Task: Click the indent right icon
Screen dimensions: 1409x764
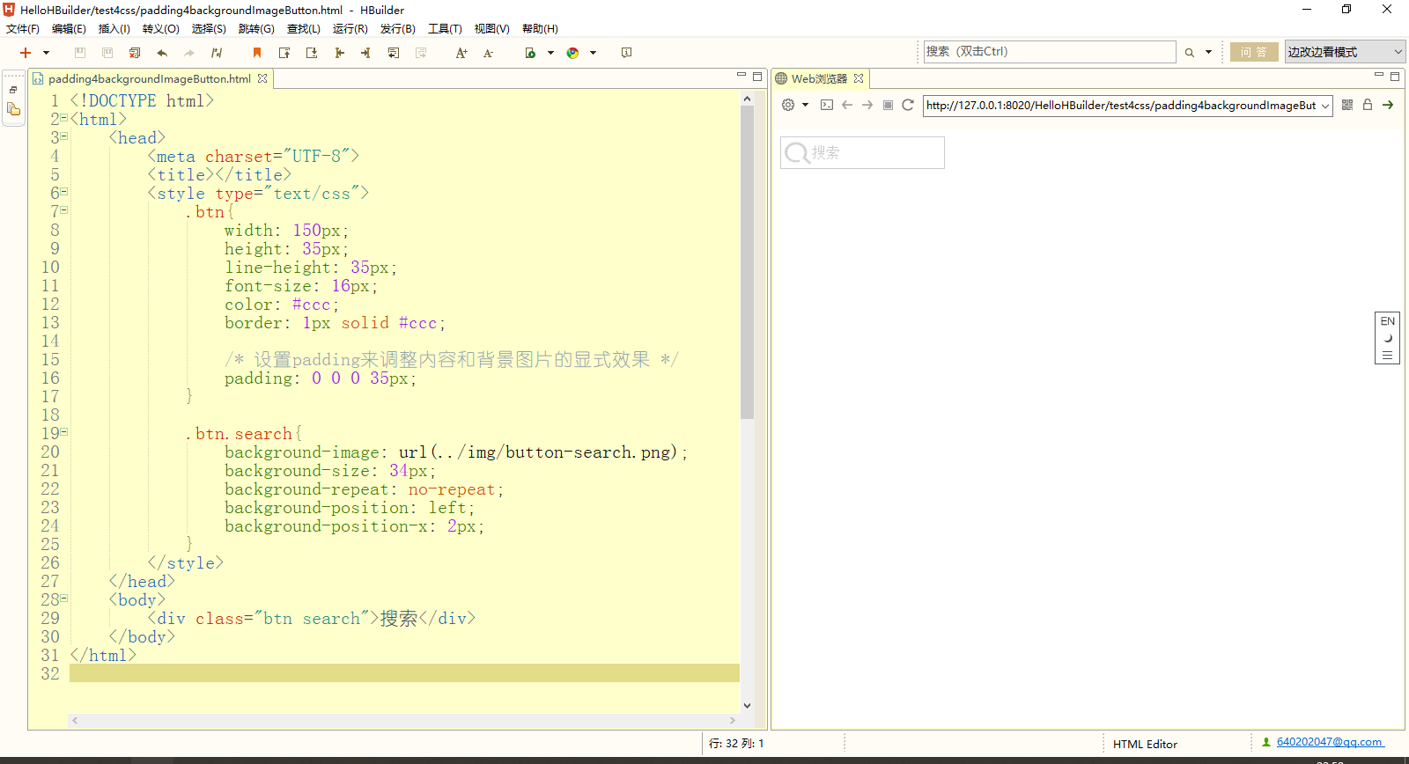Action: click(x=366, y=53)
